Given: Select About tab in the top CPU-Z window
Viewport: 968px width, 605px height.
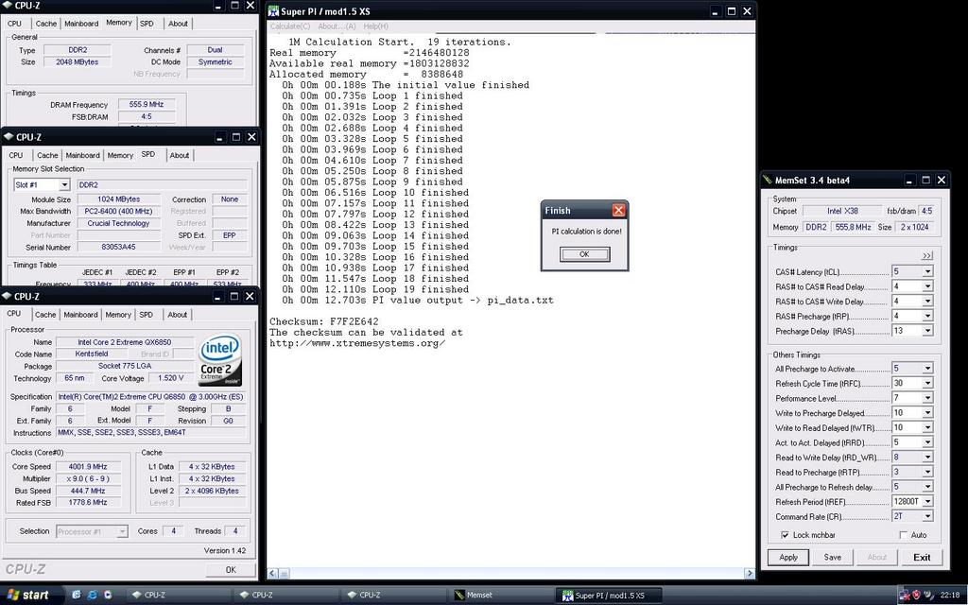Looking at the screenshot, I should coord(179,24).
